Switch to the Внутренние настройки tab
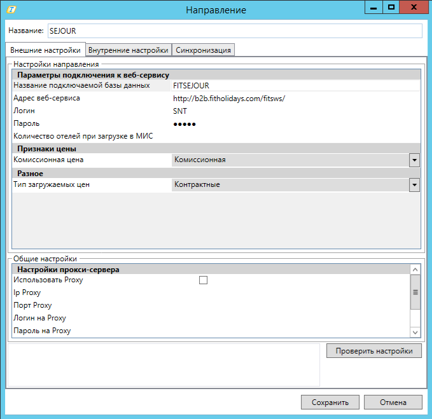 point(129,50)
